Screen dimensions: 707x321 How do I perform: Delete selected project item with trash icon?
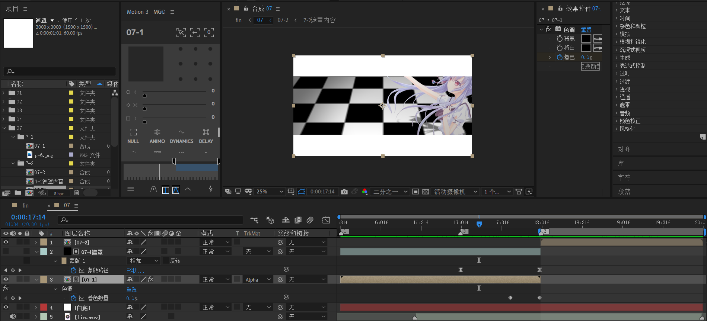[76, 193]
